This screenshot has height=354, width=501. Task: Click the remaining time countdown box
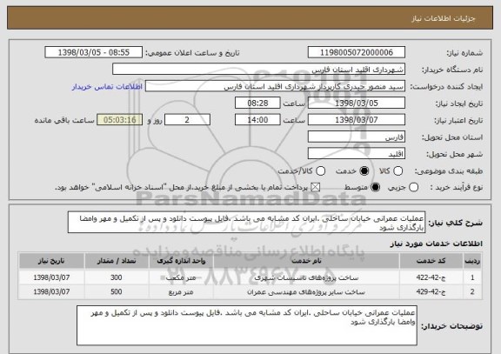click(120, 120)
